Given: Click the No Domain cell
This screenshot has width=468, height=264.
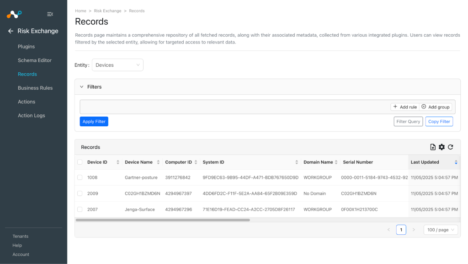Looking at the screenshot, I should click(314, 194).
